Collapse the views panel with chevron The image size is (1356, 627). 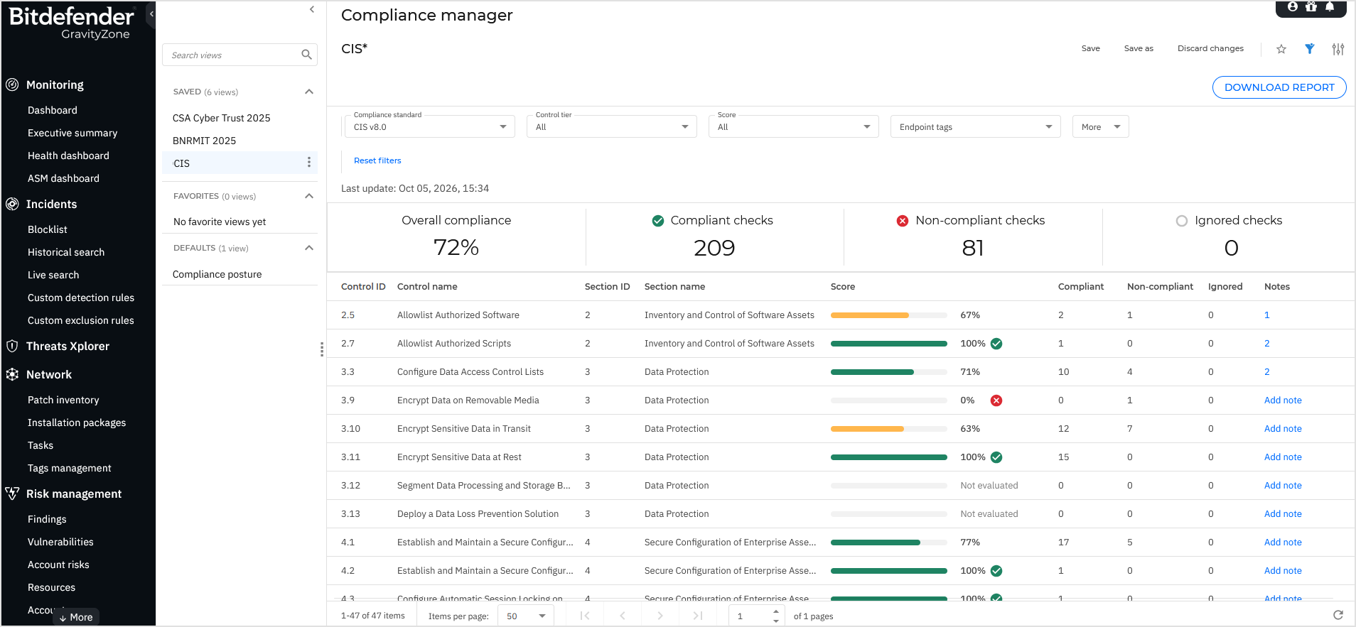pyautogui.click(x=312, y=9)
